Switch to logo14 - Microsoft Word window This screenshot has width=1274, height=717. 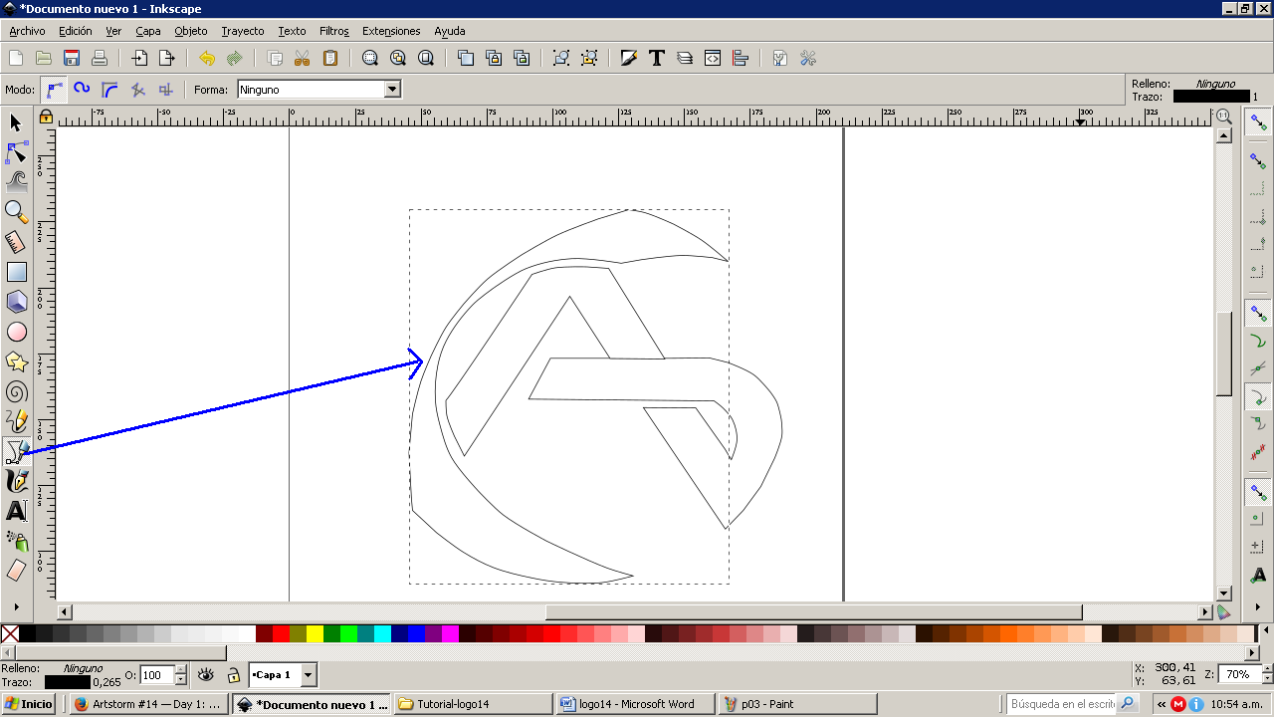tap(635, 704)
